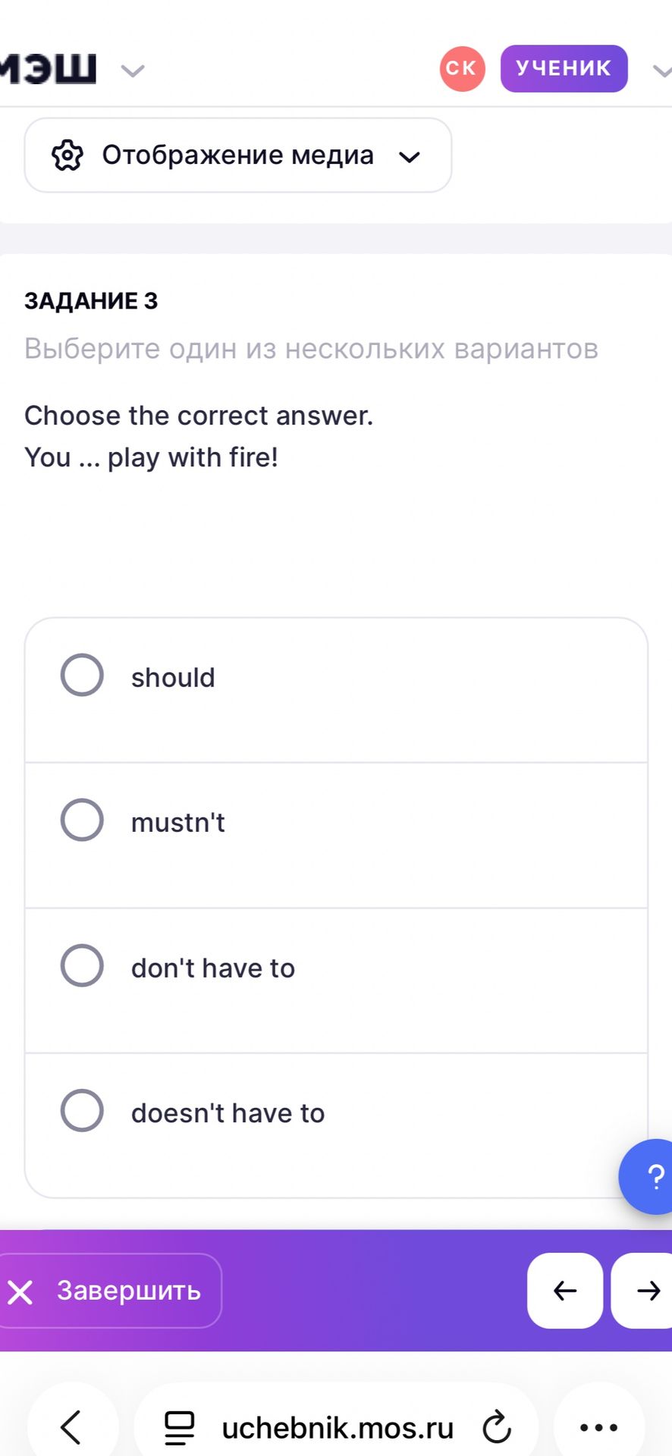Screen dimensions: 672x1456
Task: Click the УЧЕНИК role badge
Action: pyautogui.click(x=564, y=68)
